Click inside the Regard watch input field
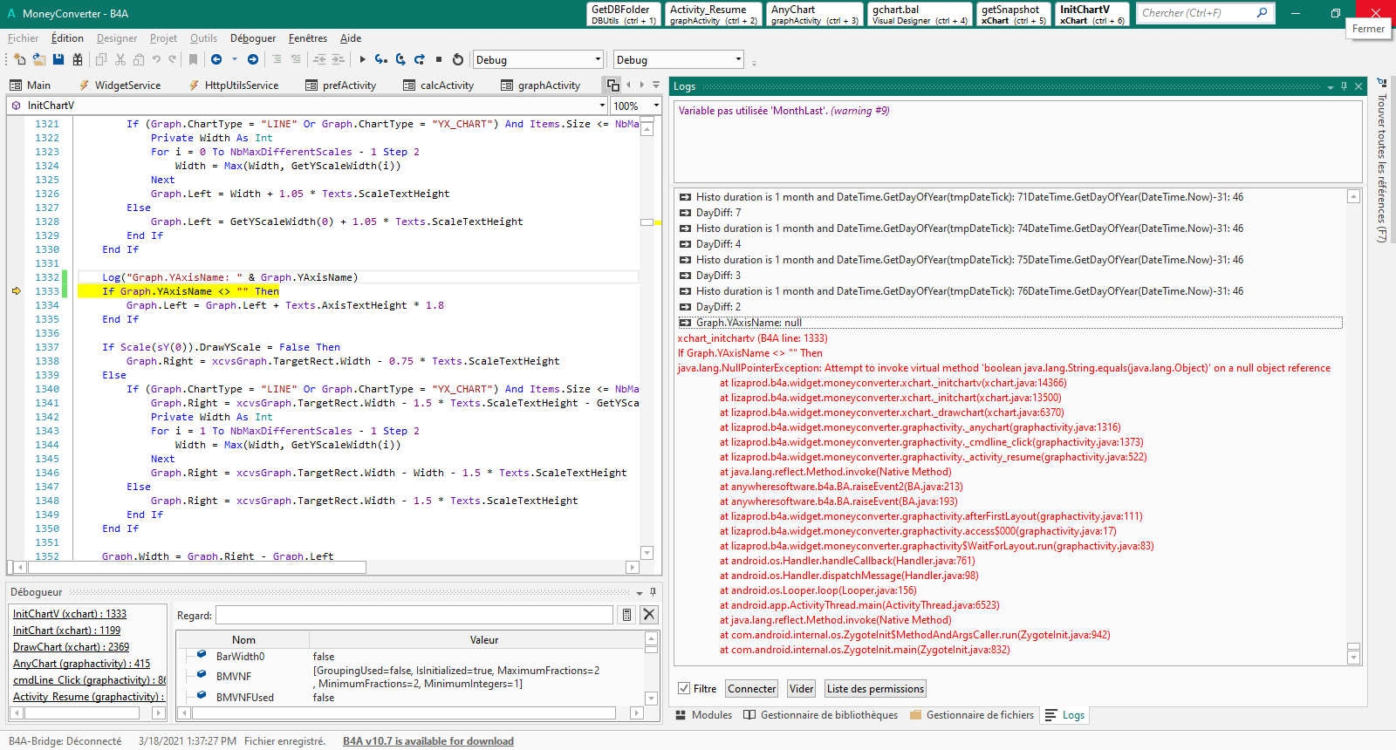 [414, 615]
